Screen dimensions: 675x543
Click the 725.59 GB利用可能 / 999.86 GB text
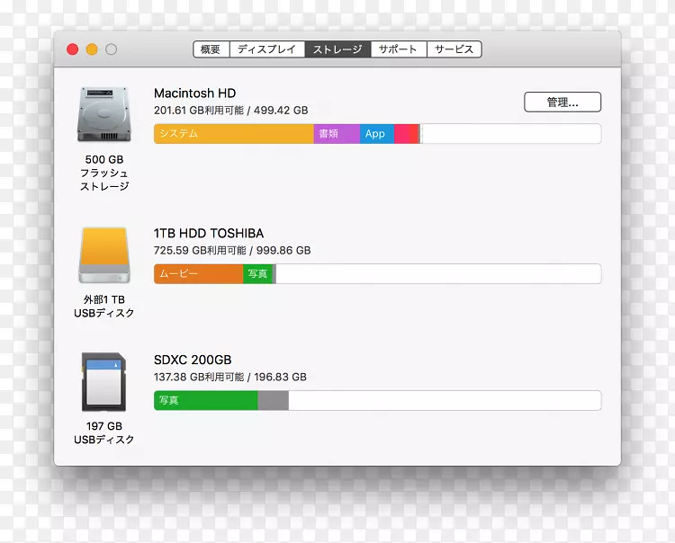click(232, 250)
